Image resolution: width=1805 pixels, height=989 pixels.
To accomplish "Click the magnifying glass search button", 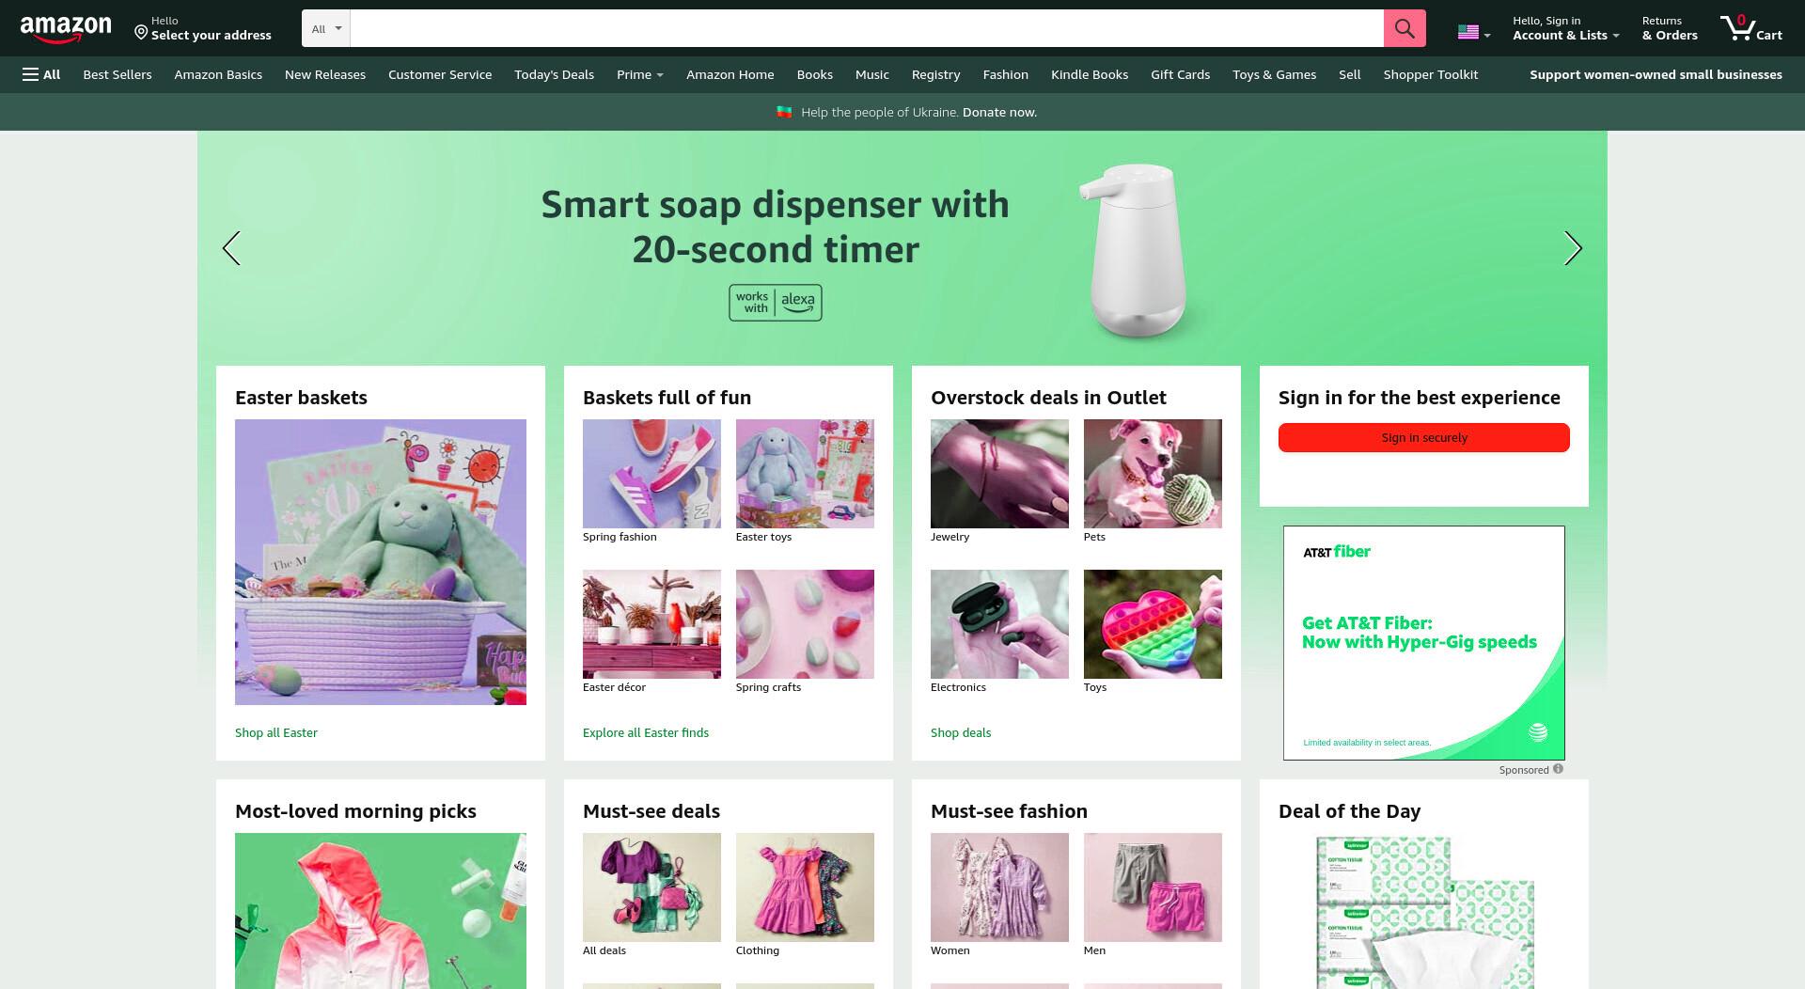I will click(1405, 28).
